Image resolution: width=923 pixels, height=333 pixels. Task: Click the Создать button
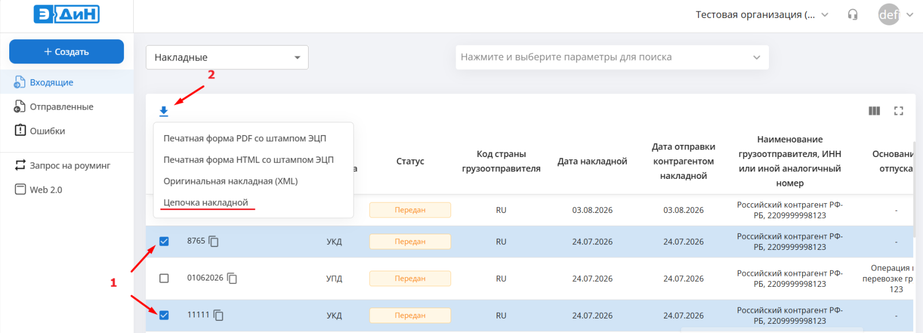tap(66, 51)
